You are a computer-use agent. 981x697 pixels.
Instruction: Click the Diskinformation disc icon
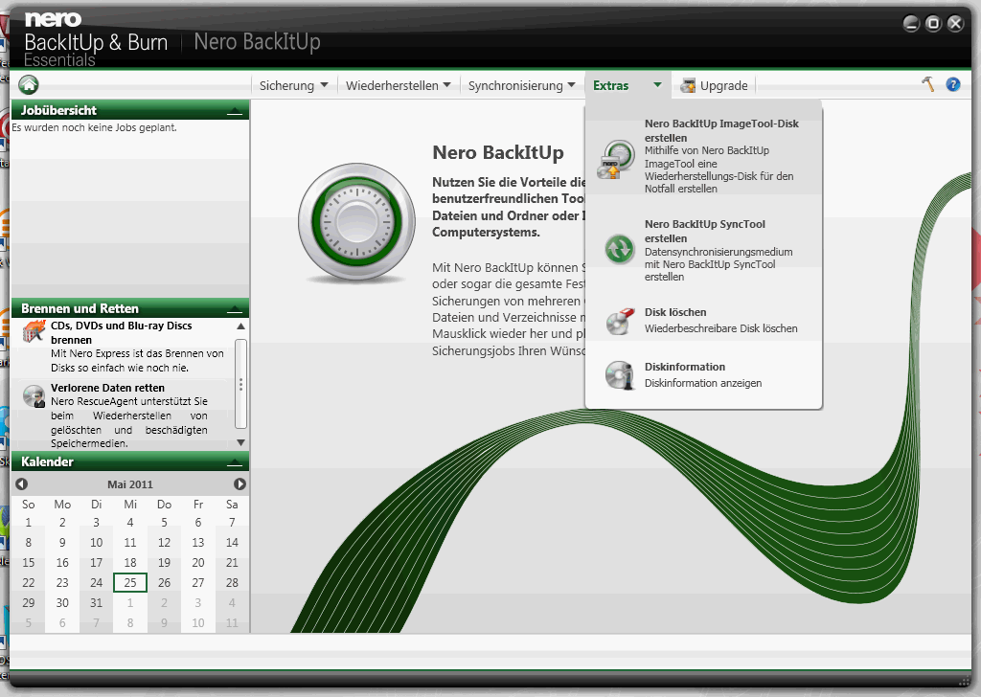[x=620, y=375]
